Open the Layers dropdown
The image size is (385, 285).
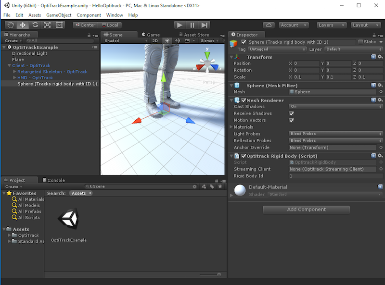(332, 25)
